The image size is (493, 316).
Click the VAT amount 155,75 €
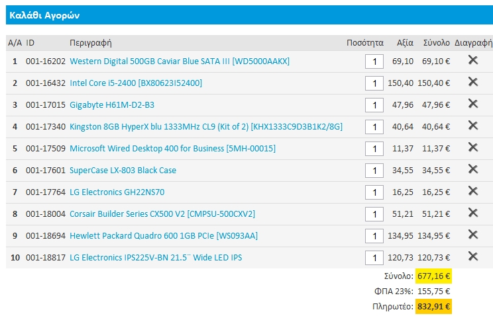[x=433, y=292]
